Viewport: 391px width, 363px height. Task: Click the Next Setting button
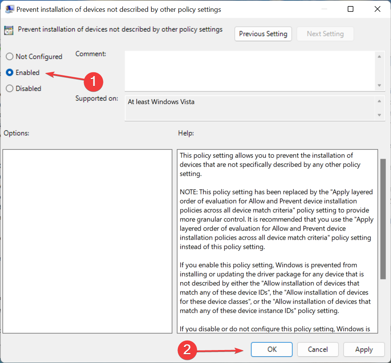click(325, 34)
